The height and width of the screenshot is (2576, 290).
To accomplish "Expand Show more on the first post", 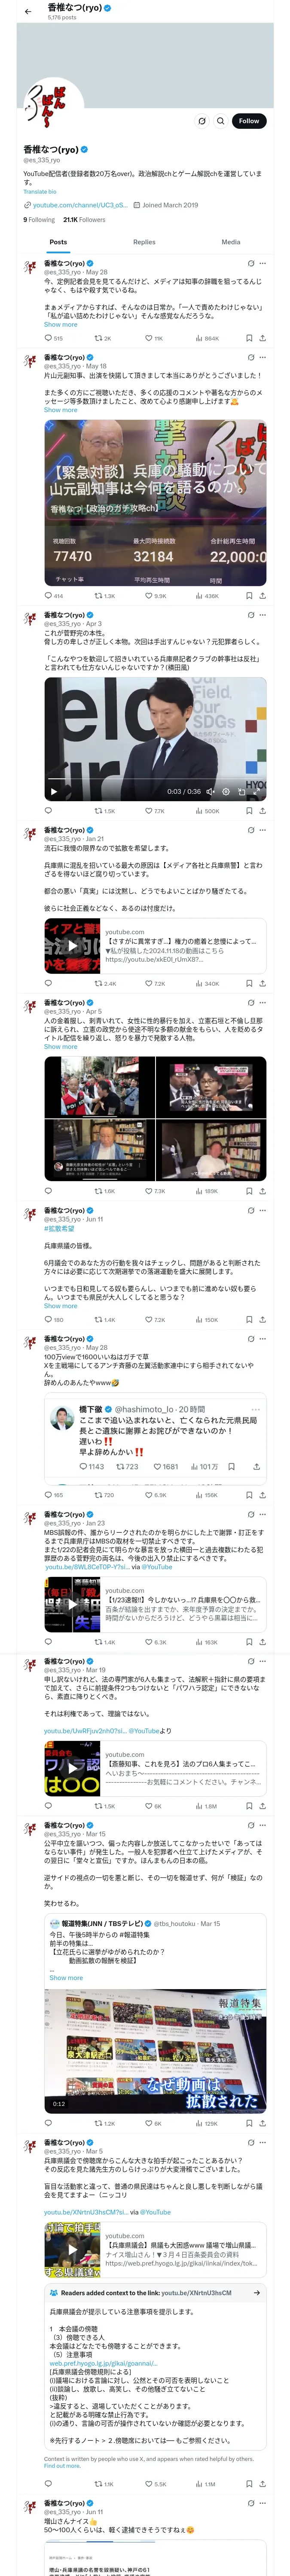I will [x=60, y=324].
